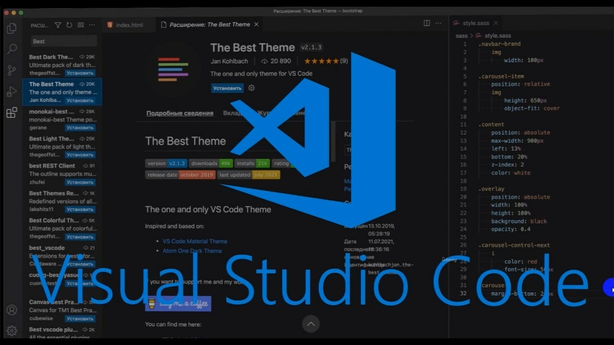
Task: Click the release date october 2019 badge
Action: point(180,175)
